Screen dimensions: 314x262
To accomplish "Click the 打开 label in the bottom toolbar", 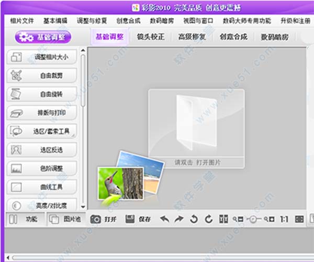I will pos(110,220).
